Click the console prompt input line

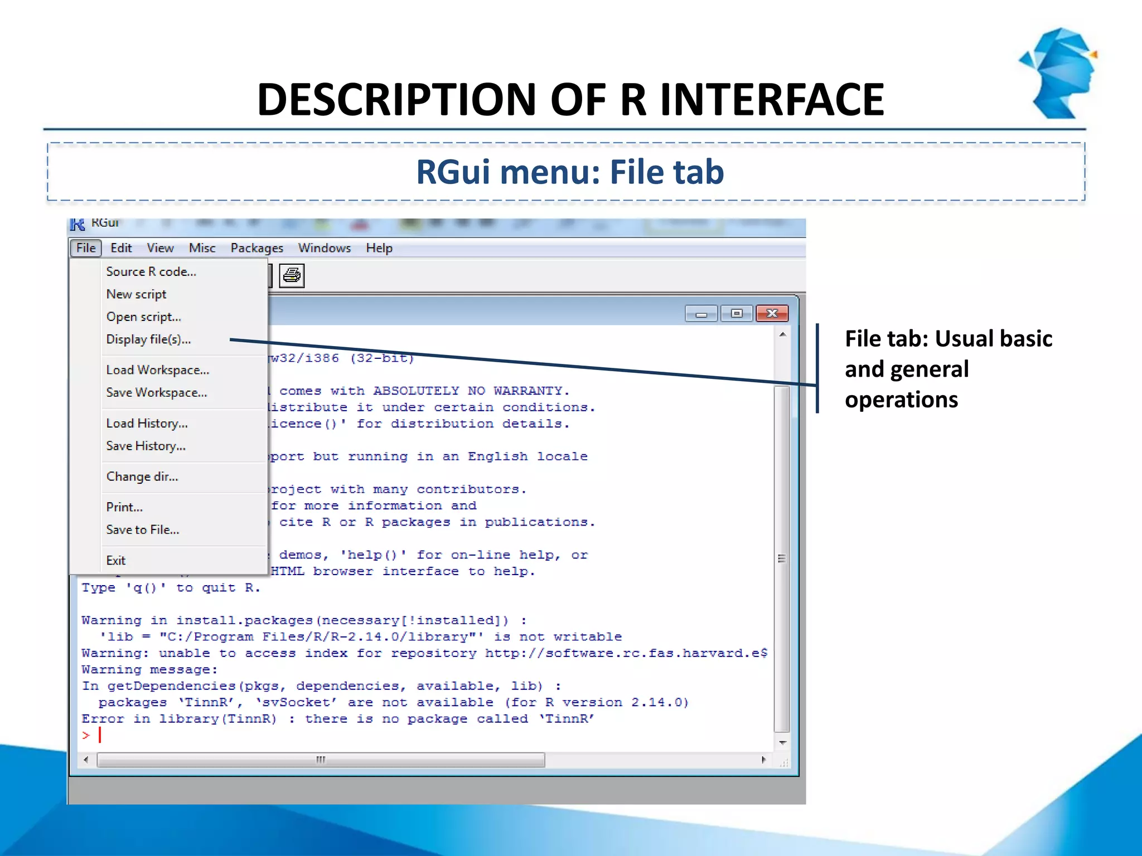click(x=424, y=736)
